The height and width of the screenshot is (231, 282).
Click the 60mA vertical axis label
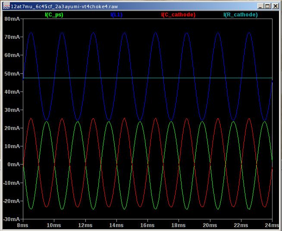coord(12,55)
